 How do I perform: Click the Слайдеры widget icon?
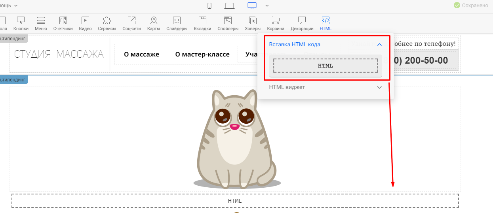(177, 21)
